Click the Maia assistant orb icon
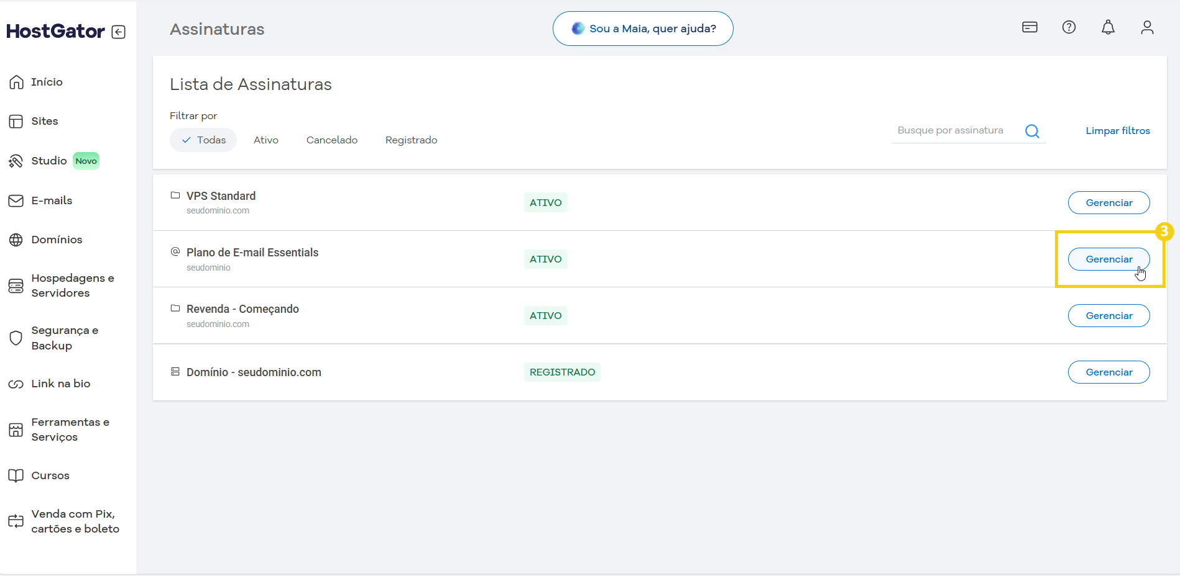Screen dimensions: 1180x576 pyautogui.click(x=578, y=28)
